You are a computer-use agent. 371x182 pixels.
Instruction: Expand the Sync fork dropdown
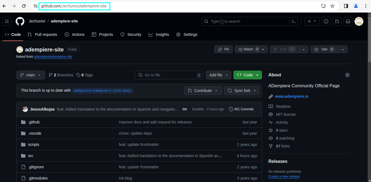tap(242, 91)
